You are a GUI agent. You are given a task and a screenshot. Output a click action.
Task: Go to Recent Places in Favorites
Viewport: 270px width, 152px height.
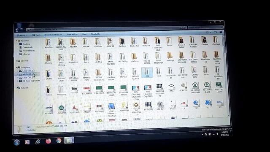click(x=27, y=51)
